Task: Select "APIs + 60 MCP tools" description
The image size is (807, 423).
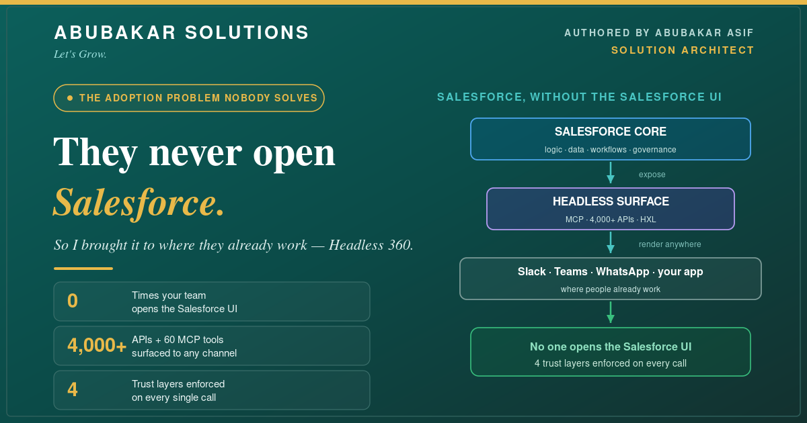Action: click(x=184, y=346)
